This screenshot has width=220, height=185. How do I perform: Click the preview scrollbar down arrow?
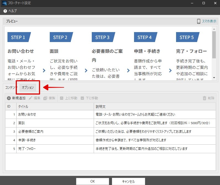click(214, 78)
